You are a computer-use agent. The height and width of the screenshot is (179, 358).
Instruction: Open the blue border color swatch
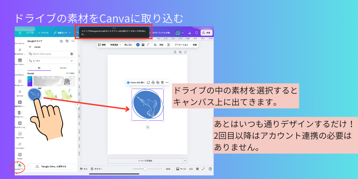click(x=138, y=45)
